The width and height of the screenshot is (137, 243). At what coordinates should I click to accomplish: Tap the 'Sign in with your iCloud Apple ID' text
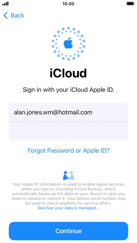click(68, 90)
